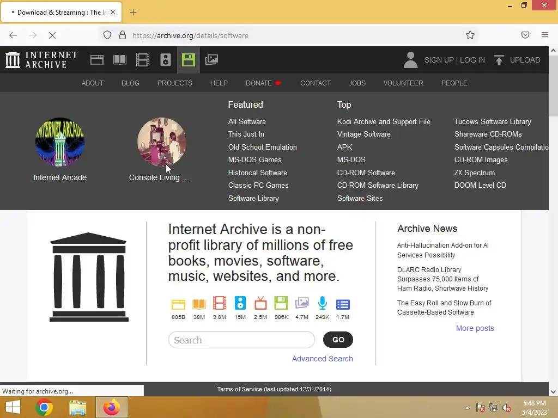Open the DOOM Level CD link
The width and height of the screenshot is (558, 418).
pyautogui.click(x=480, y=185)
